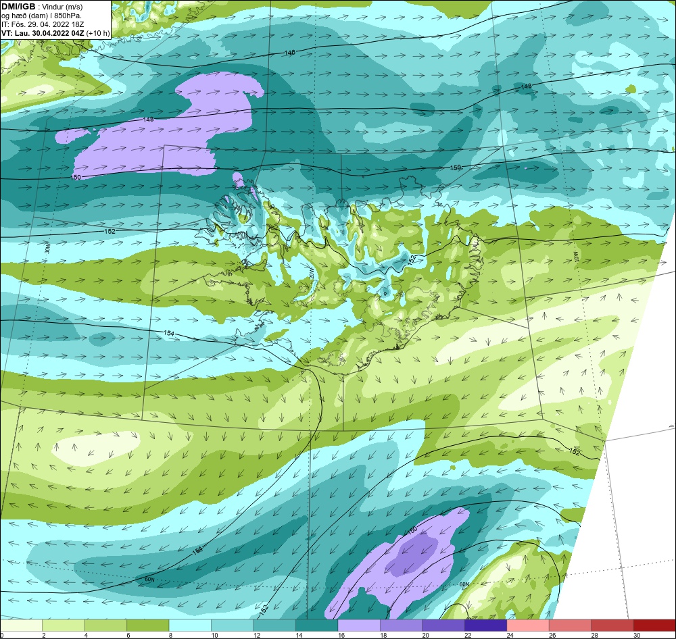Click the "24" tick label on color scale
This screenshot has width=676, height=639.
[510, 635]
